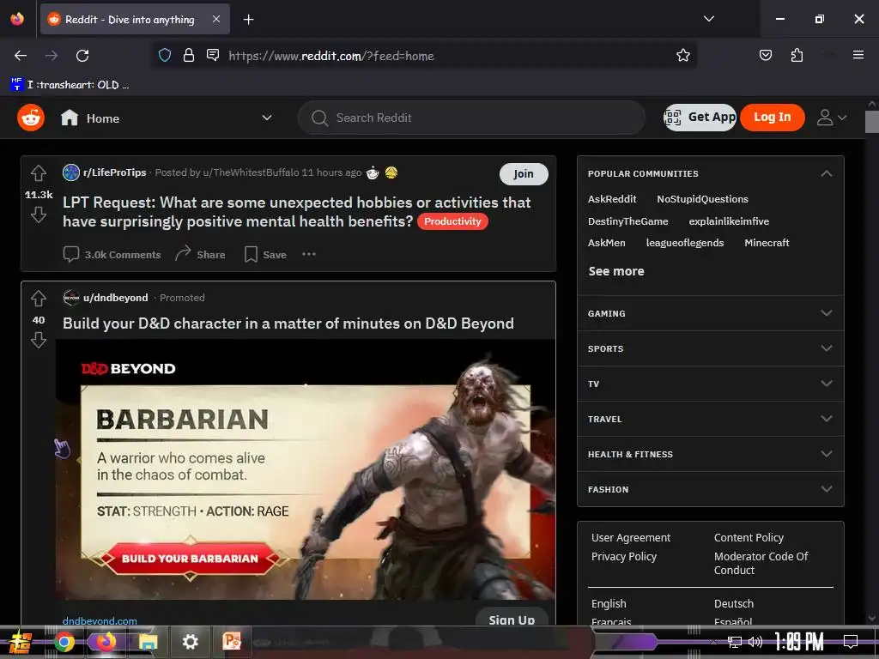Open the DestinyTheGame community link
Screen dimensions: 879x659
(x=627, y=221)
